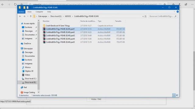Click Este equipo in address path

[x=43, y=16]
